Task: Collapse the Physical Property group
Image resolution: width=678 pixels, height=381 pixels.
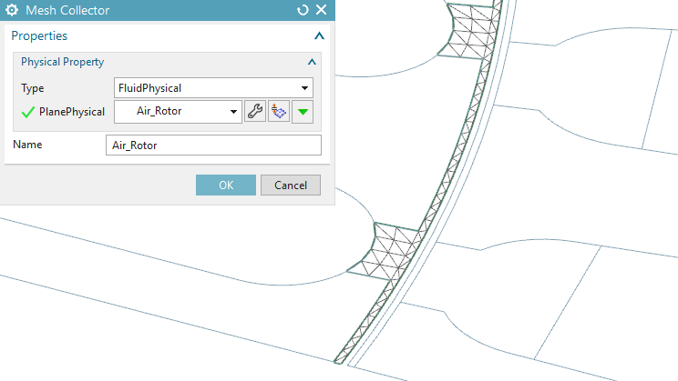Action: tap(312, 62)
